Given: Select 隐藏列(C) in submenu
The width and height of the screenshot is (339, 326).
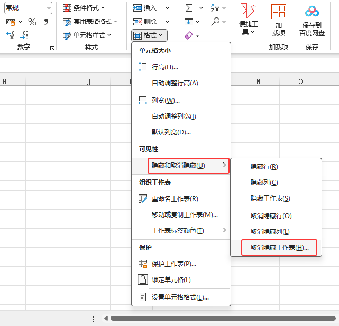Looking at the screenshot, I should click(276, 183).
